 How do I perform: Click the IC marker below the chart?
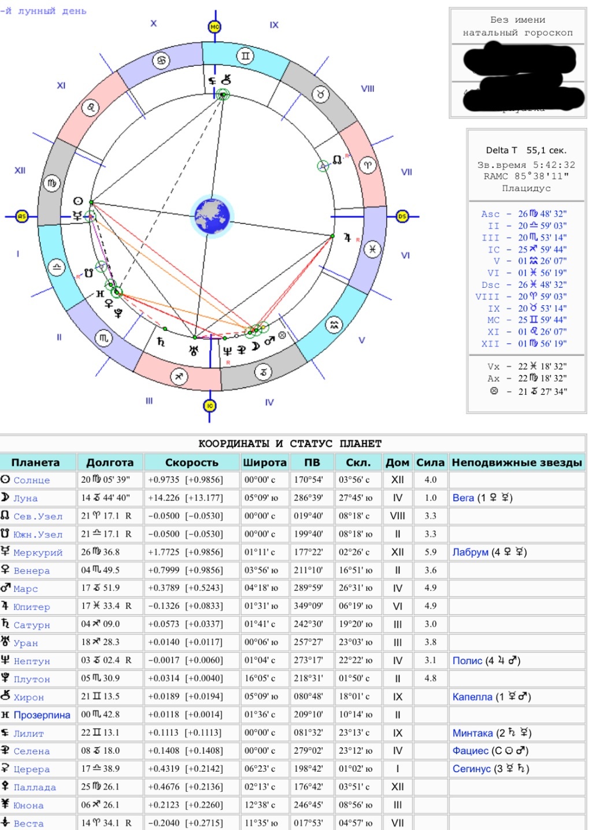click(x=210, y=406)
